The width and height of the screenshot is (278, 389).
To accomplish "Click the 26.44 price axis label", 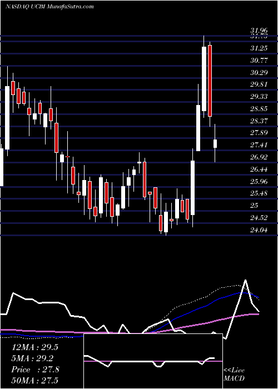I will coord(259,169).
